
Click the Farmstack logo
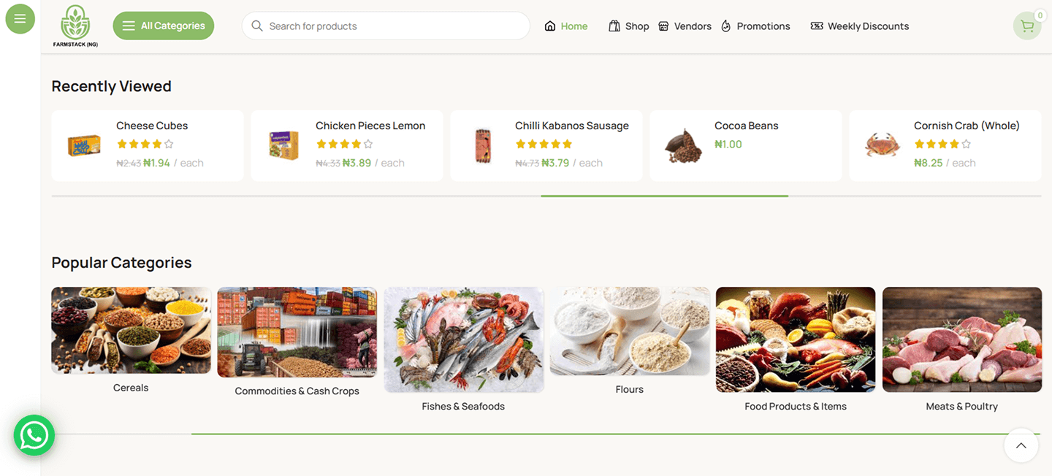(75, 26)
